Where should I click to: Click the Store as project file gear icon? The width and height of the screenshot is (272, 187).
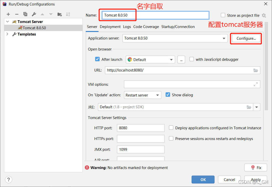[264, 15]
